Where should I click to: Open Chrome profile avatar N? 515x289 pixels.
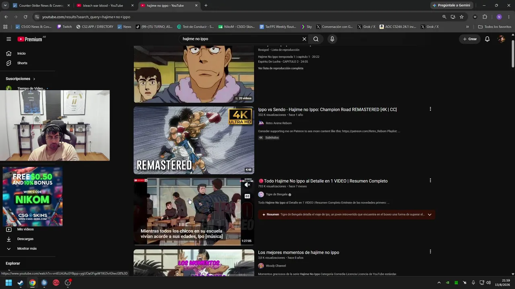point(499,17)
